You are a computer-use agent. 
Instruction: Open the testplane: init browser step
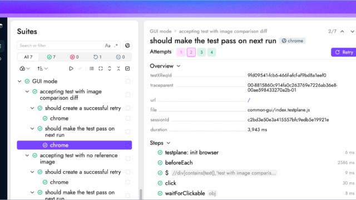pos(191,153)
